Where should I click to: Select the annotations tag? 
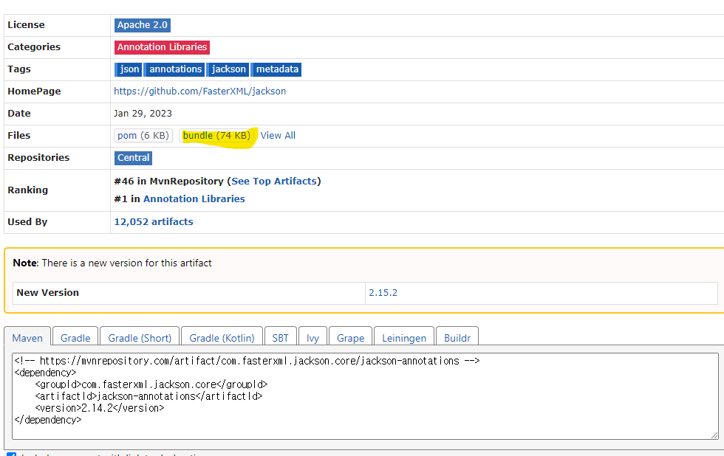[x=174, y=69]
